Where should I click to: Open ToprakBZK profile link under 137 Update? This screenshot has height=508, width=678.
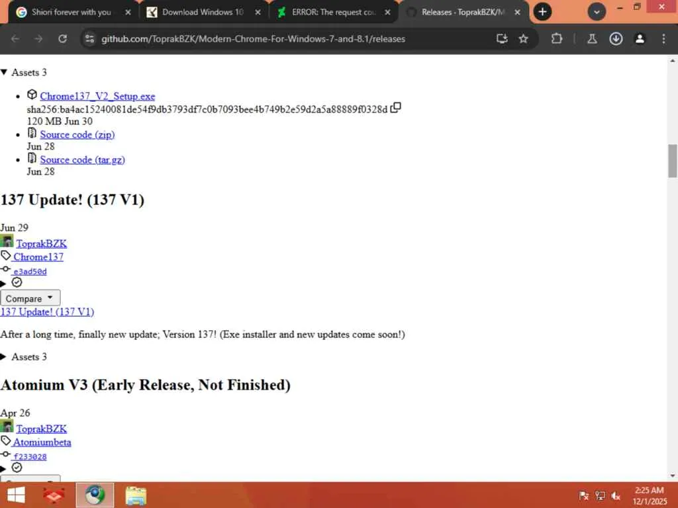click(42, 243)
